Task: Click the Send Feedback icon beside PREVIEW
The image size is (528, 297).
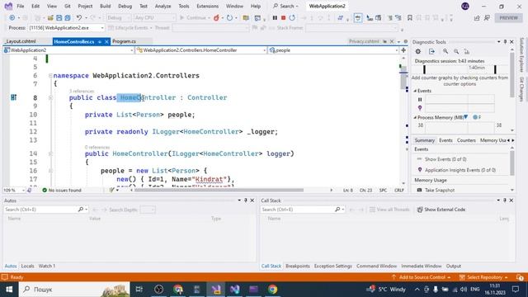Action: point(487,18)
